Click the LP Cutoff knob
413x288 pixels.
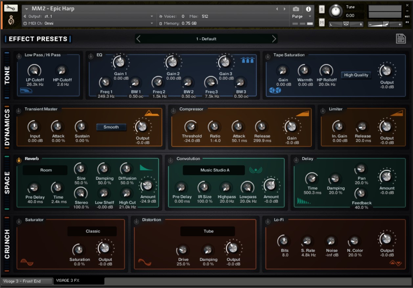click(x=34, y=70)
